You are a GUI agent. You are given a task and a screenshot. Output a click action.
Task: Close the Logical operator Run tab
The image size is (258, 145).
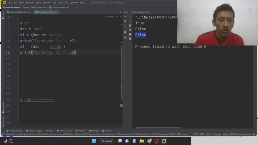click(150, 12)
